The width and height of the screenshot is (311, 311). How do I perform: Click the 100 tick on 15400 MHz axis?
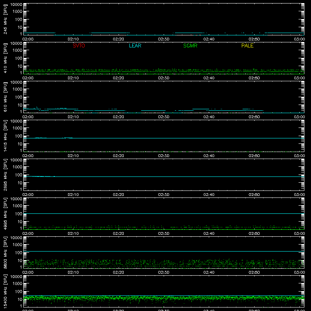point(19,292)
